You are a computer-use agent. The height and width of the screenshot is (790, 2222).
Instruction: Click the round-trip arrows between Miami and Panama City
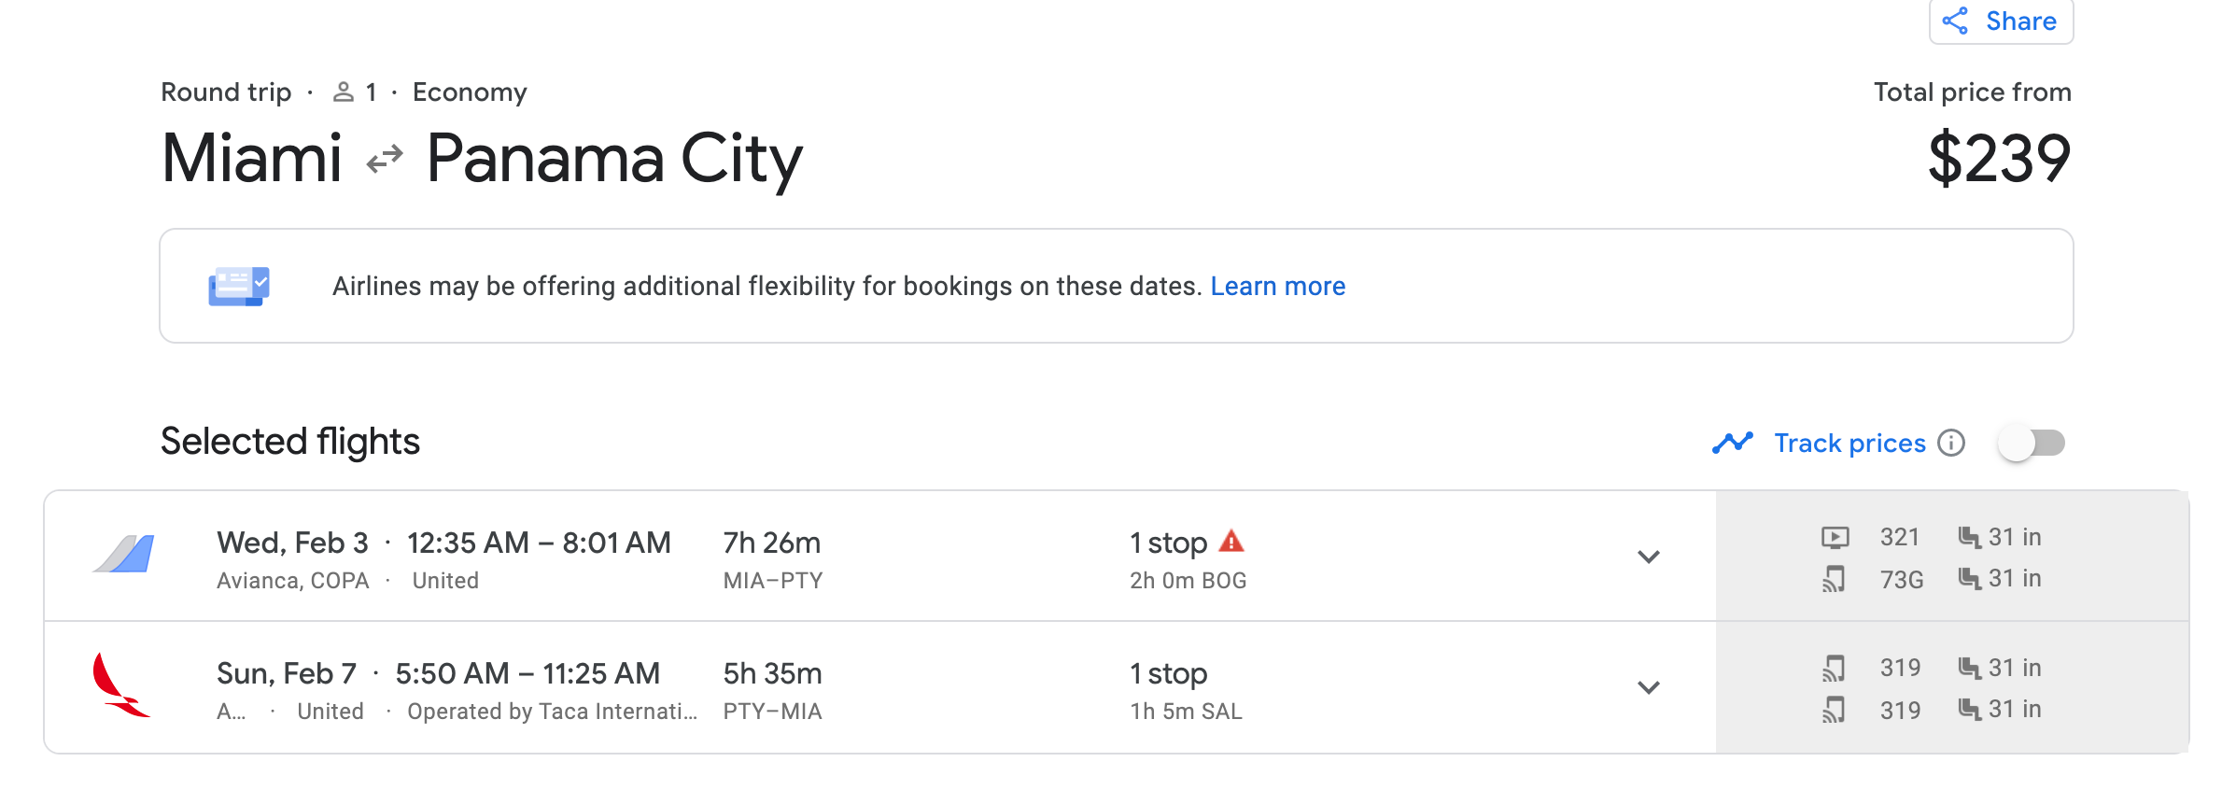click(385, 159)
